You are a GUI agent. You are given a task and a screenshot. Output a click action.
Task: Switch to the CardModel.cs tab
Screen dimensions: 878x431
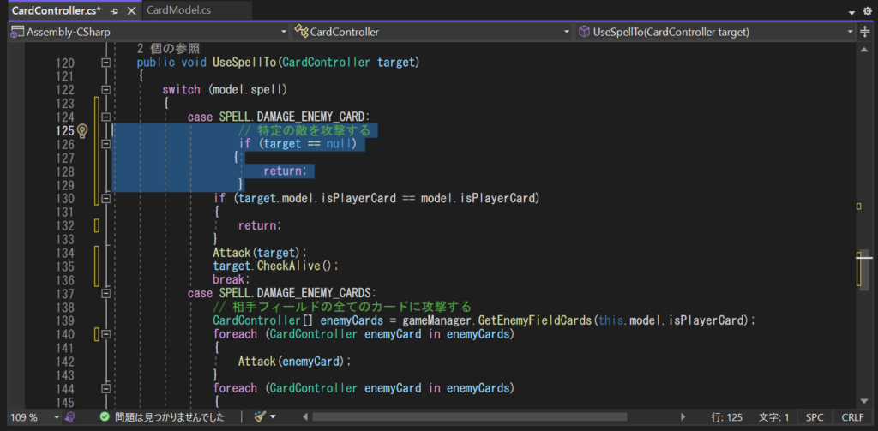(179, 10)
